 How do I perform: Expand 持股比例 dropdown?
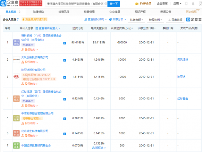[x=156, y=20]
